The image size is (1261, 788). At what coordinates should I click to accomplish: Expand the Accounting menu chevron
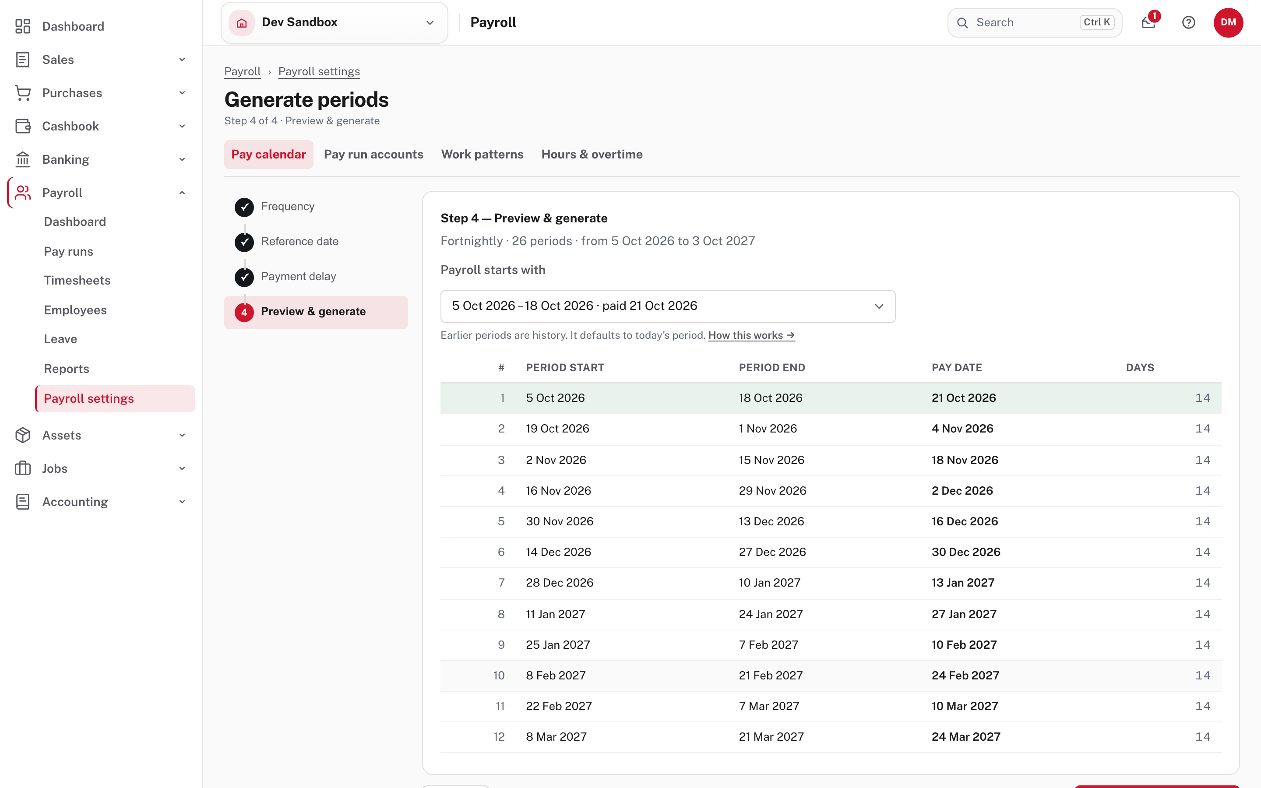pyautogui.click(x=182, y=502)
